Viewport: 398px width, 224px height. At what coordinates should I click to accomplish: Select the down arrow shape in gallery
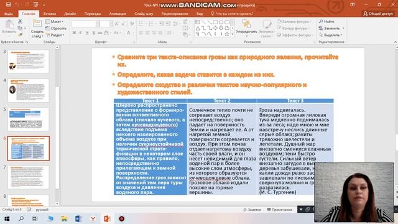(x=221, y=28)
